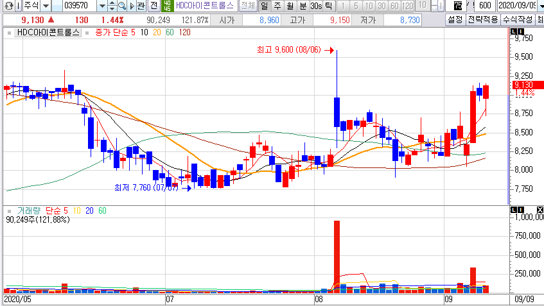Select the 30 interval button
Image resolution: width=544 pixels, height=306 pixels.
point(382,6)
